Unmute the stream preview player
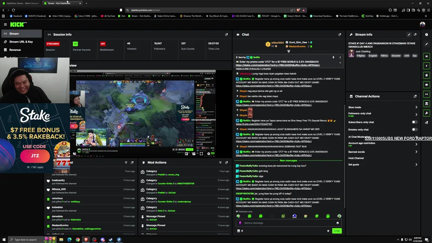This screenshot has width=432, height=243. point(75,154)
